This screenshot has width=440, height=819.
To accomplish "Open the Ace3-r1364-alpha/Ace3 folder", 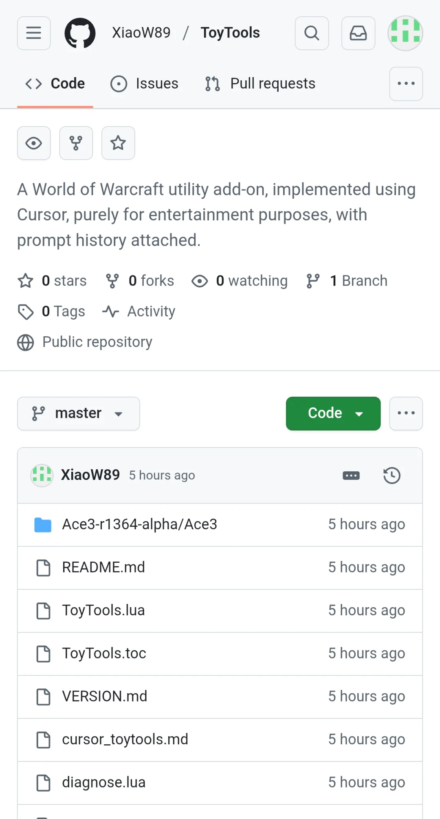I will tap(139, 524).
